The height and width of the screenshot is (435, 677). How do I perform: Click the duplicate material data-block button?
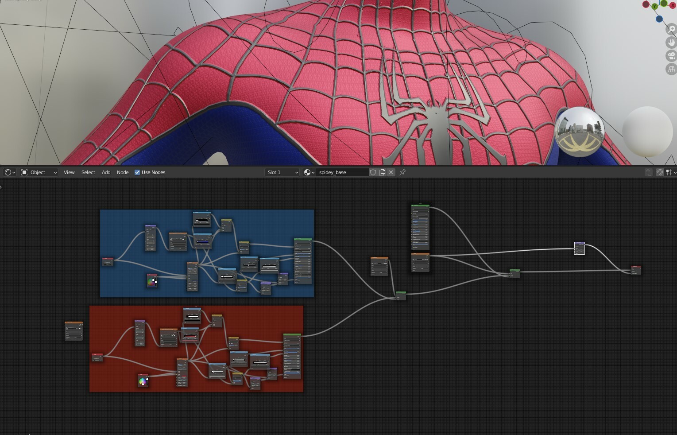[382, 172]
